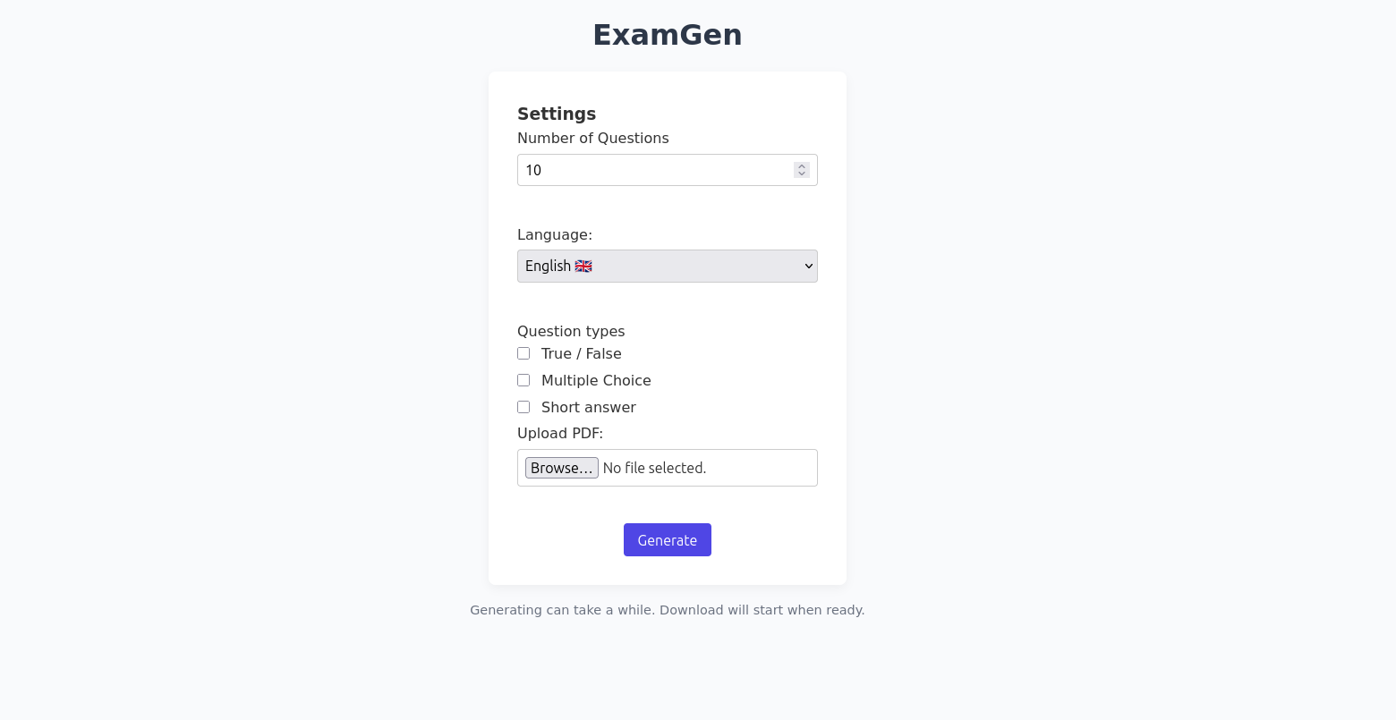Select the "Multiple Choice" label text
This screenshot has height=720, width=1396.
point(596,380)
